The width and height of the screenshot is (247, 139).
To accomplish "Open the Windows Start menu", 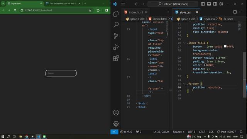I will click(3, 136).
